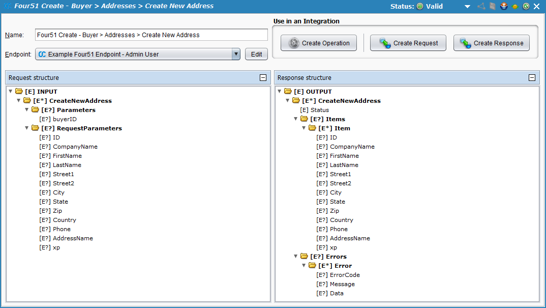The height and width of the screenshot is (308, 546).
Task: Open the white arrow menu beside Status
Action: pyautogui.click(x=467, y=7)
